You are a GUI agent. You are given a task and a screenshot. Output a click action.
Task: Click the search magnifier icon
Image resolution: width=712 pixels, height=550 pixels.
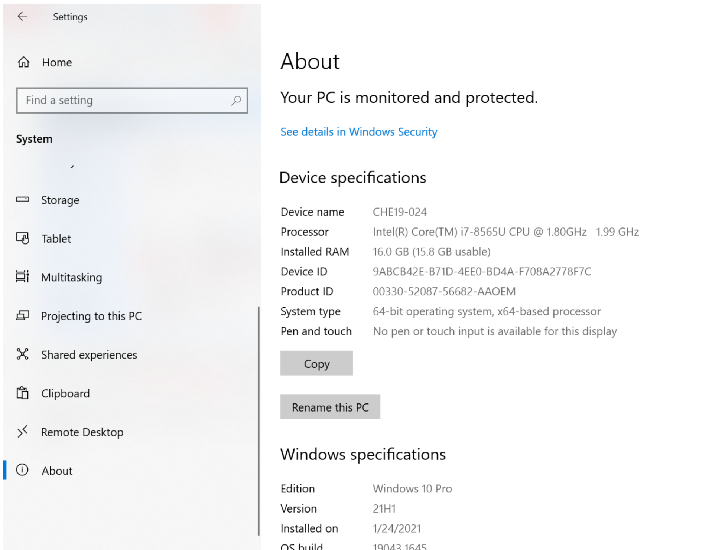[236, 100]
